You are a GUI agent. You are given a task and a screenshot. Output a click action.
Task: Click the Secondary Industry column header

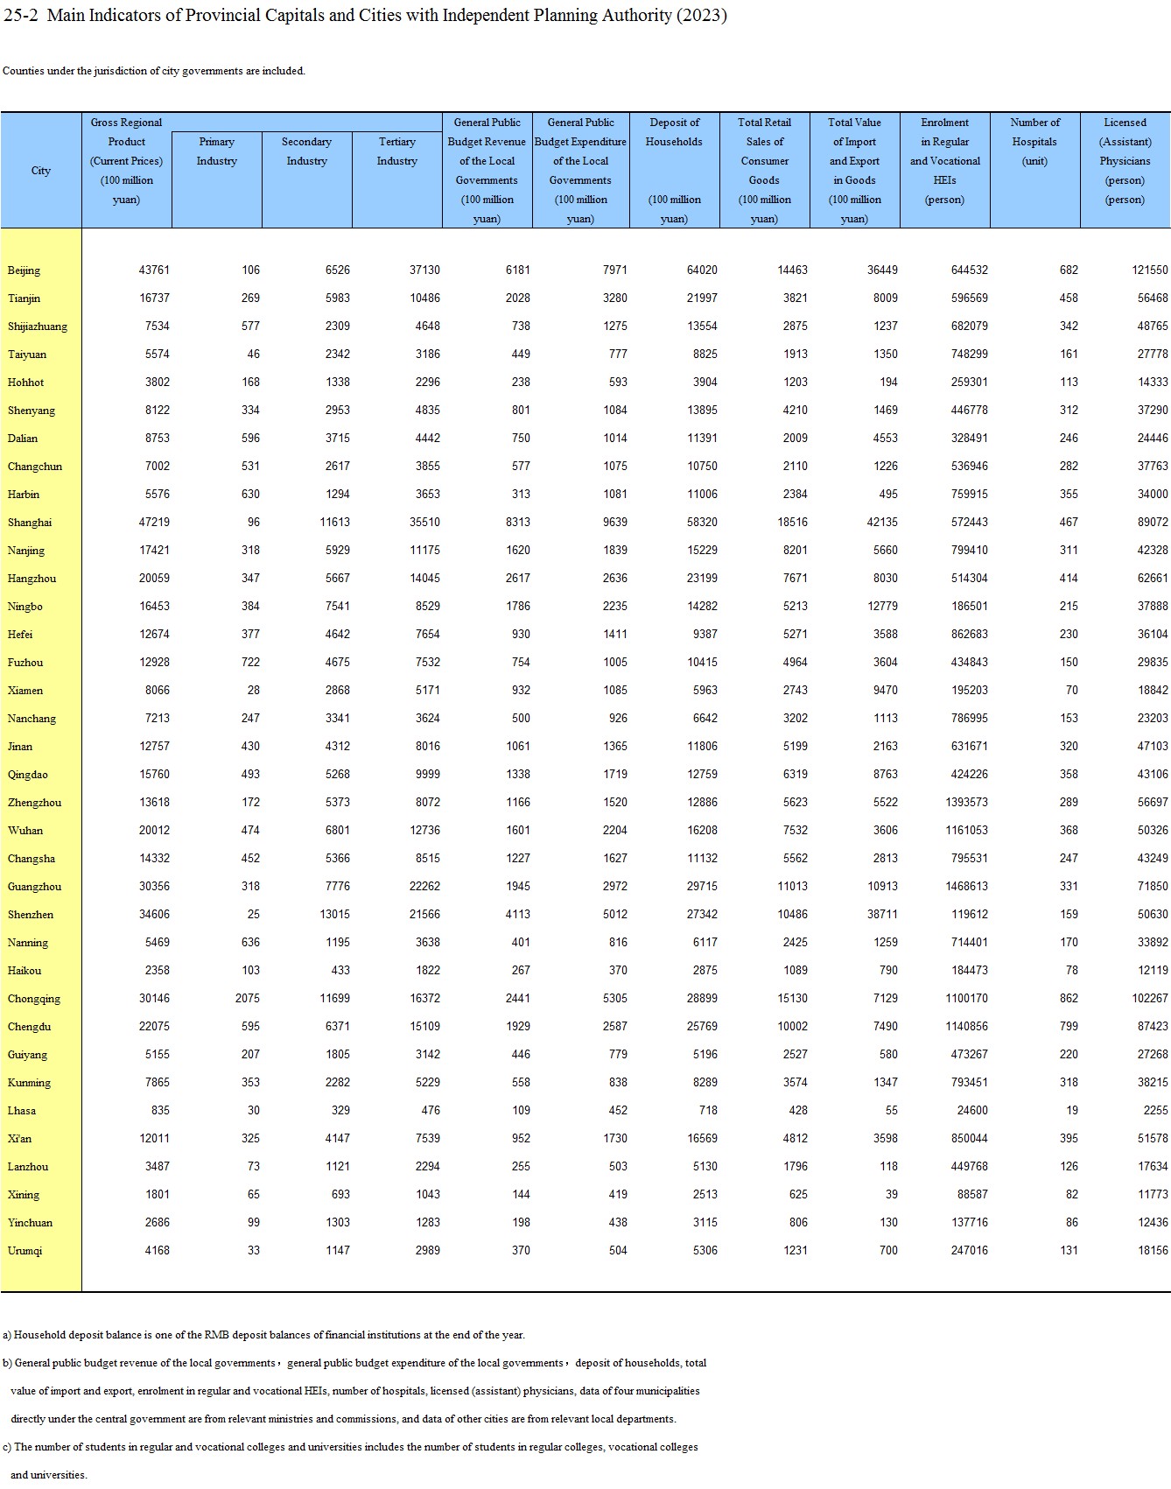tap(306, 151)
